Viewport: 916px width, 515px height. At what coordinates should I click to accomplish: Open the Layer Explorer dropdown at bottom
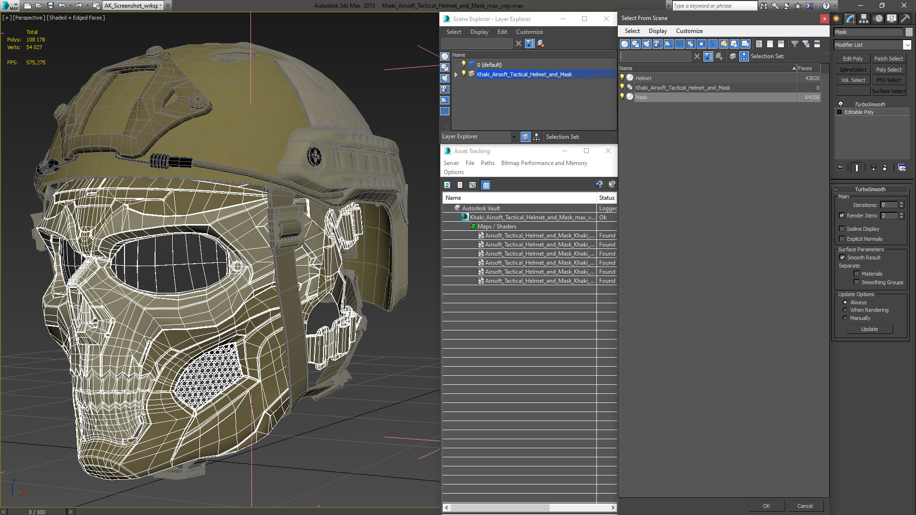coord(514,137)
